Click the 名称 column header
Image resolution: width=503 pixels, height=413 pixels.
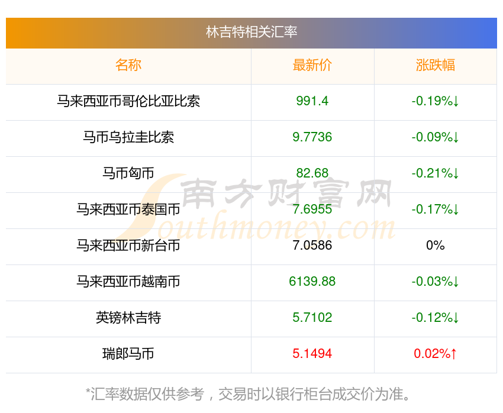[x=128, y=65]
